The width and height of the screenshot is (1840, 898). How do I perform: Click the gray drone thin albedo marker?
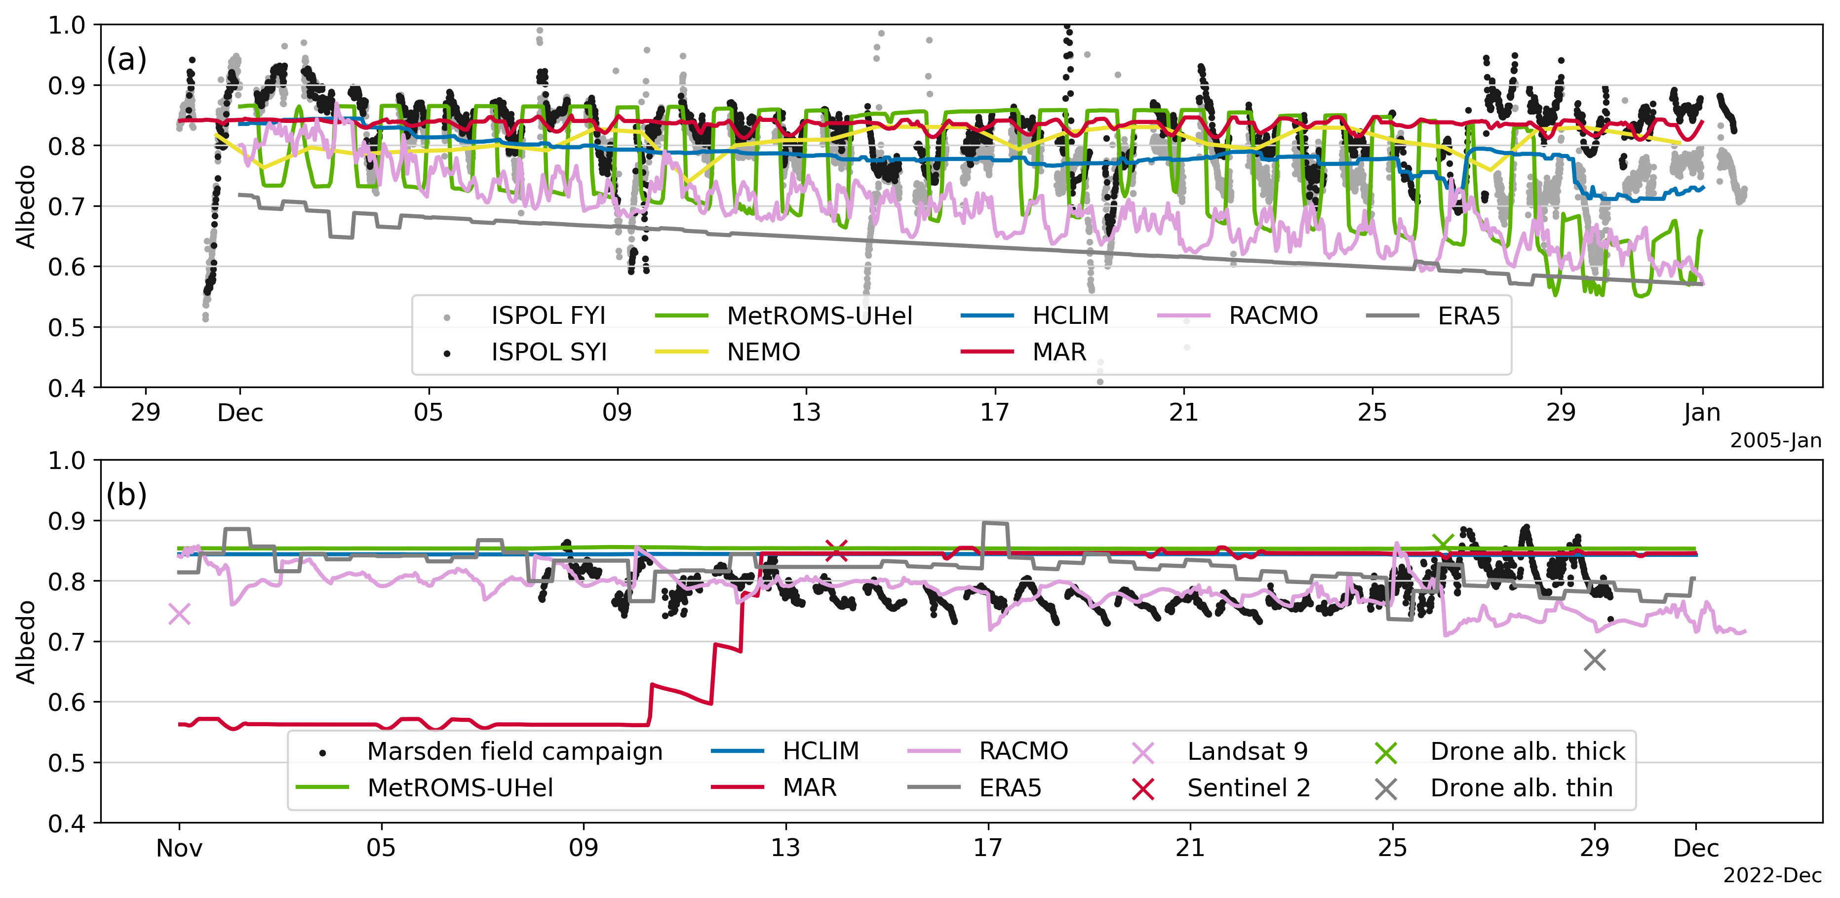[x=1594, y=660]
